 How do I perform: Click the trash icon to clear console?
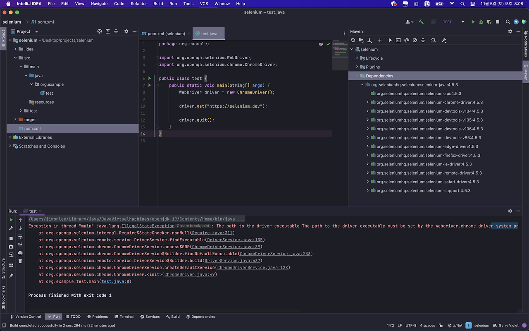(x=20, y=261)
